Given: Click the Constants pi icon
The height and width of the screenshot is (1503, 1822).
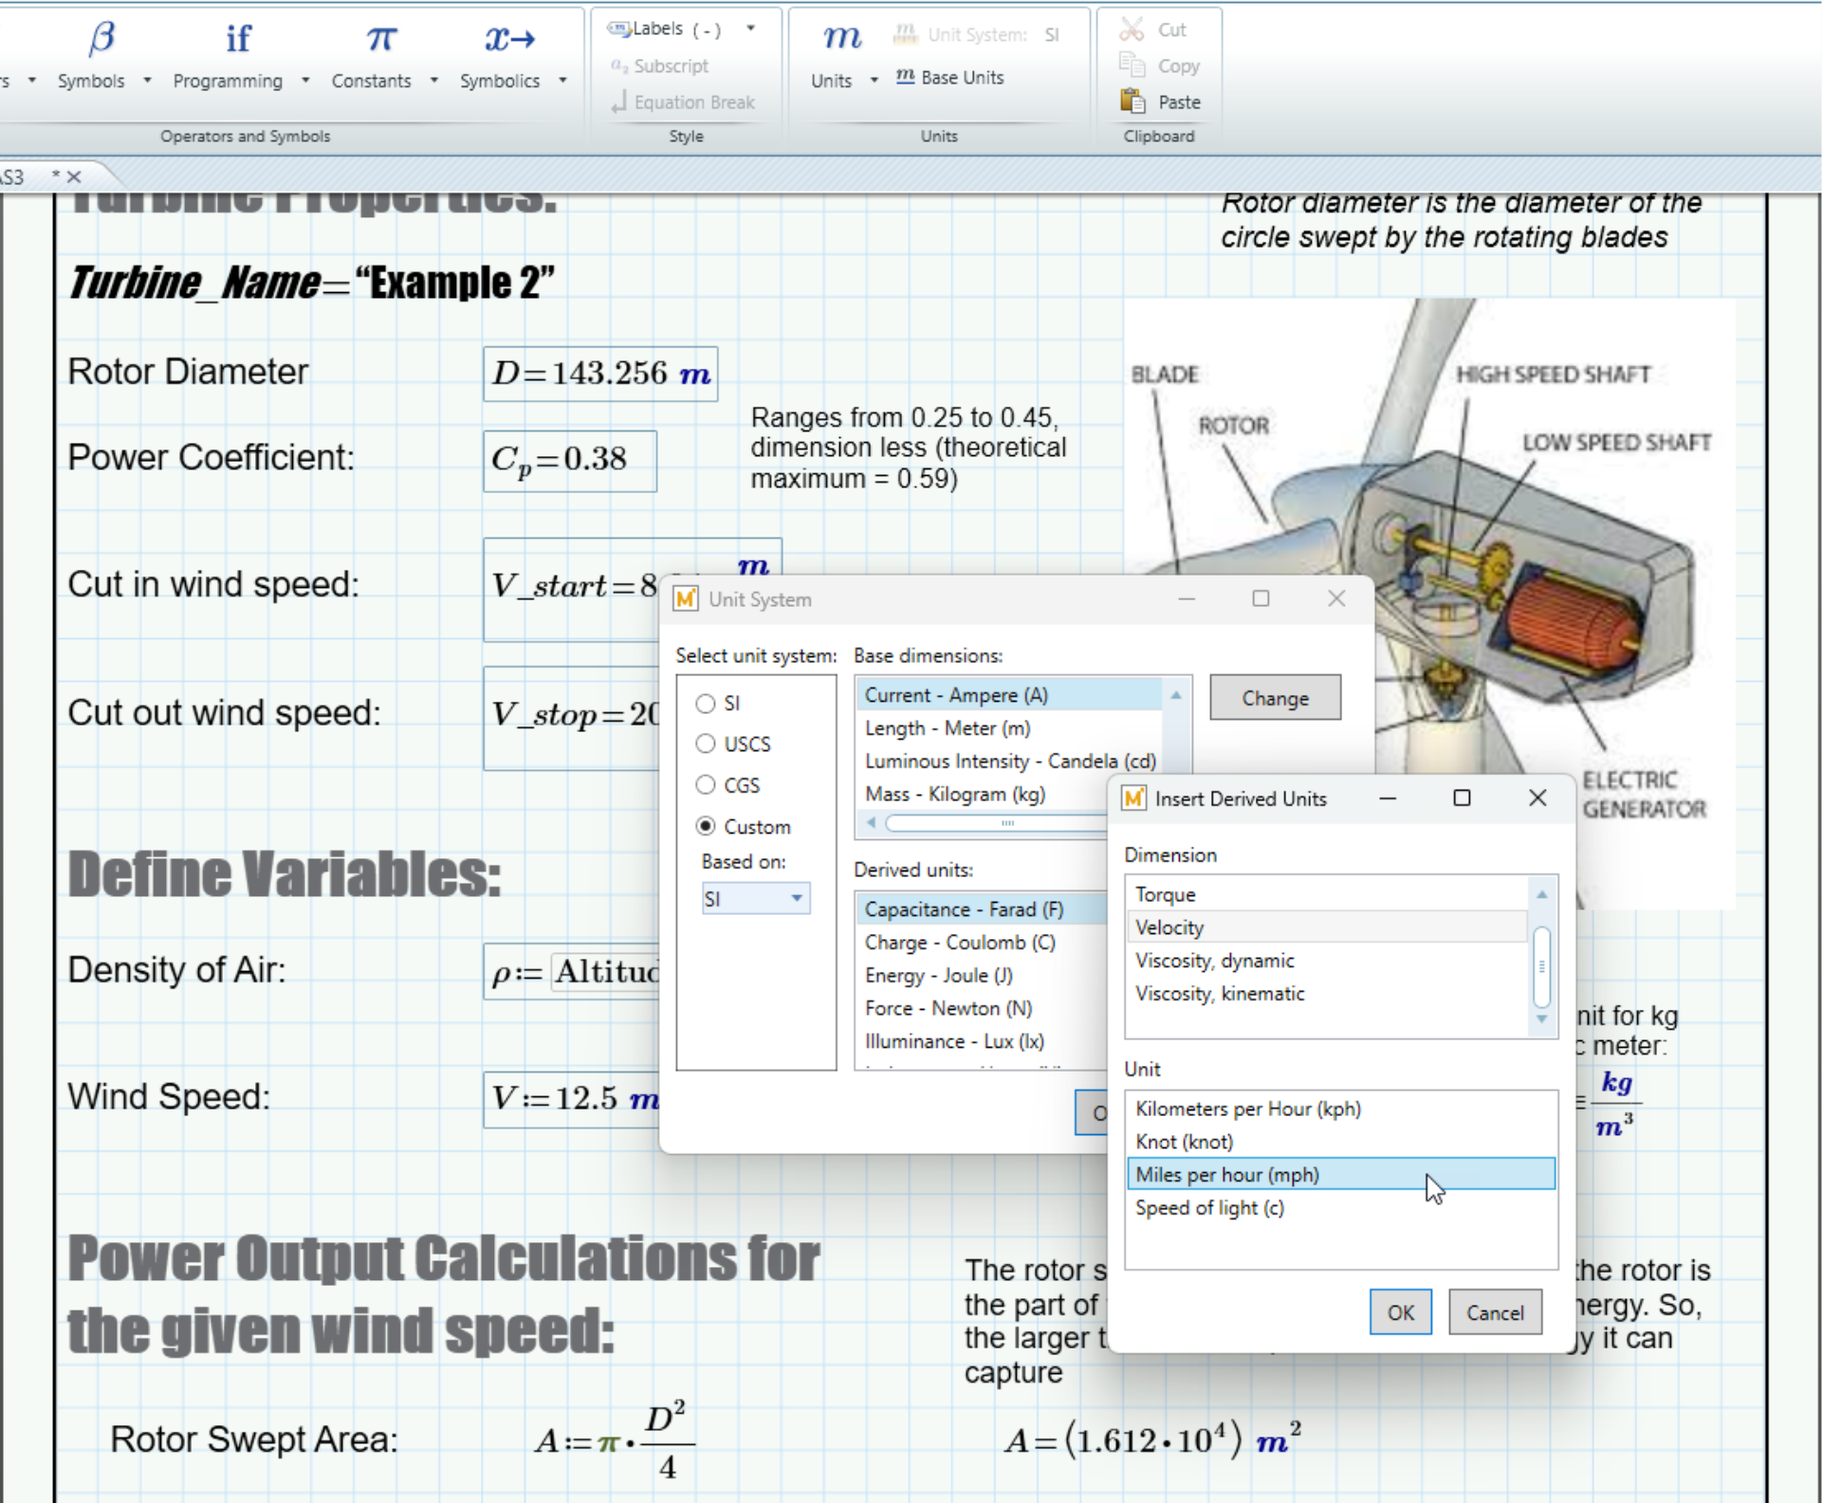Looking at the screenshot, I should [380, 39].
